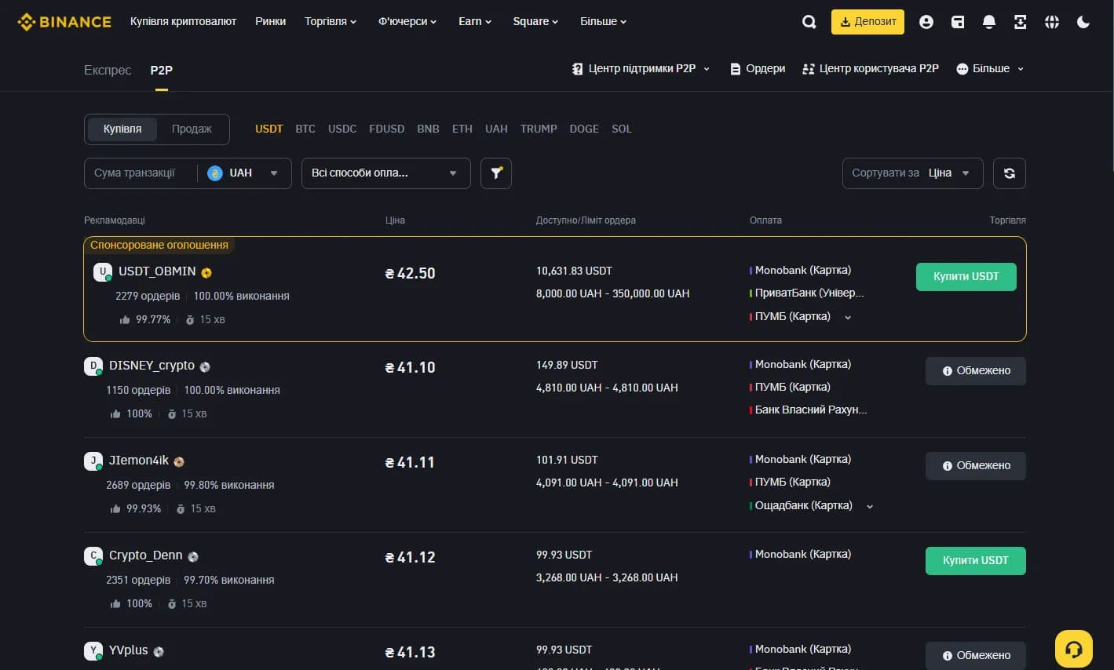1114x670 pixels.
Task: Open the Торгівля dropdown menu
Action: pyautogui.click(x=331, y=21)
